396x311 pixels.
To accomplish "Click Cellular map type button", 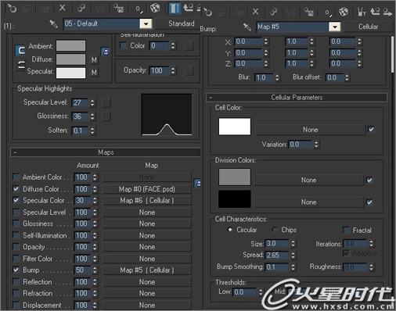I will [368, 27].
